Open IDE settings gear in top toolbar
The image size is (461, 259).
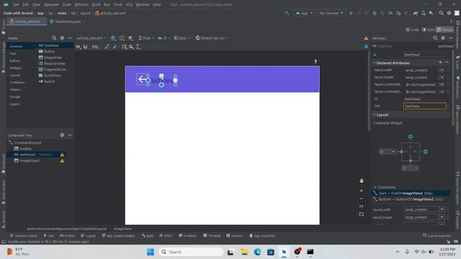click(449, 13)
